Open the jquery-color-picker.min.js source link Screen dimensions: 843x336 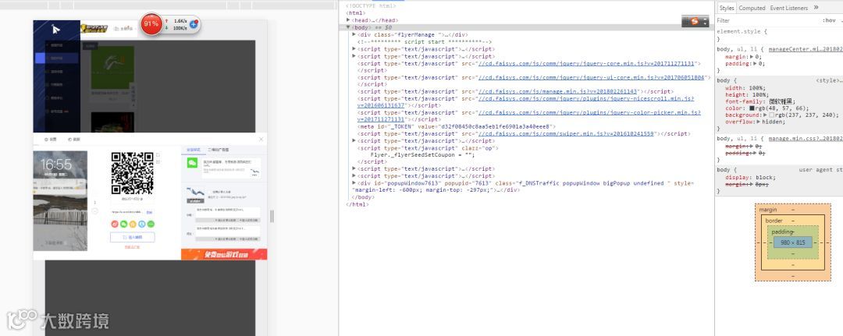pos(589,113)
